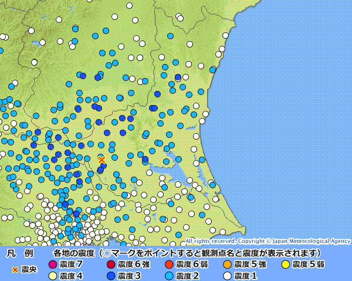Click the 凡例 legend heading
Image resolution: width=352 pixels, height=281 pixels.
tap(20, 253)
